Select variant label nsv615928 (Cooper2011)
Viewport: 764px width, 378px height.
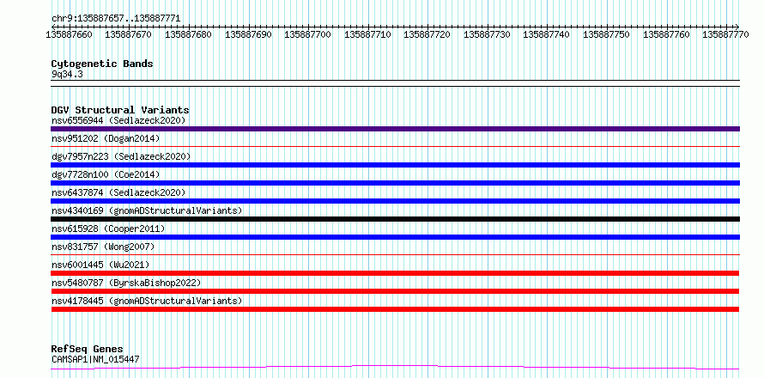(x=108, y=229)
